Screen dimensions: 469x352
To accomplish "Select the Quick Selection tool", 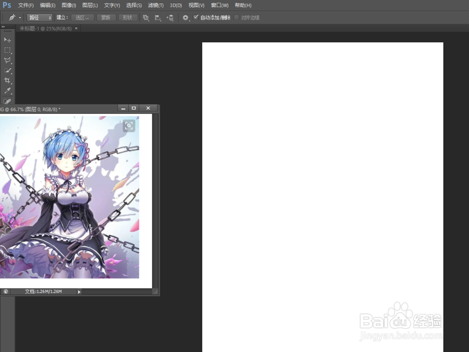I will pyautogui.click(x=8, y=70).
